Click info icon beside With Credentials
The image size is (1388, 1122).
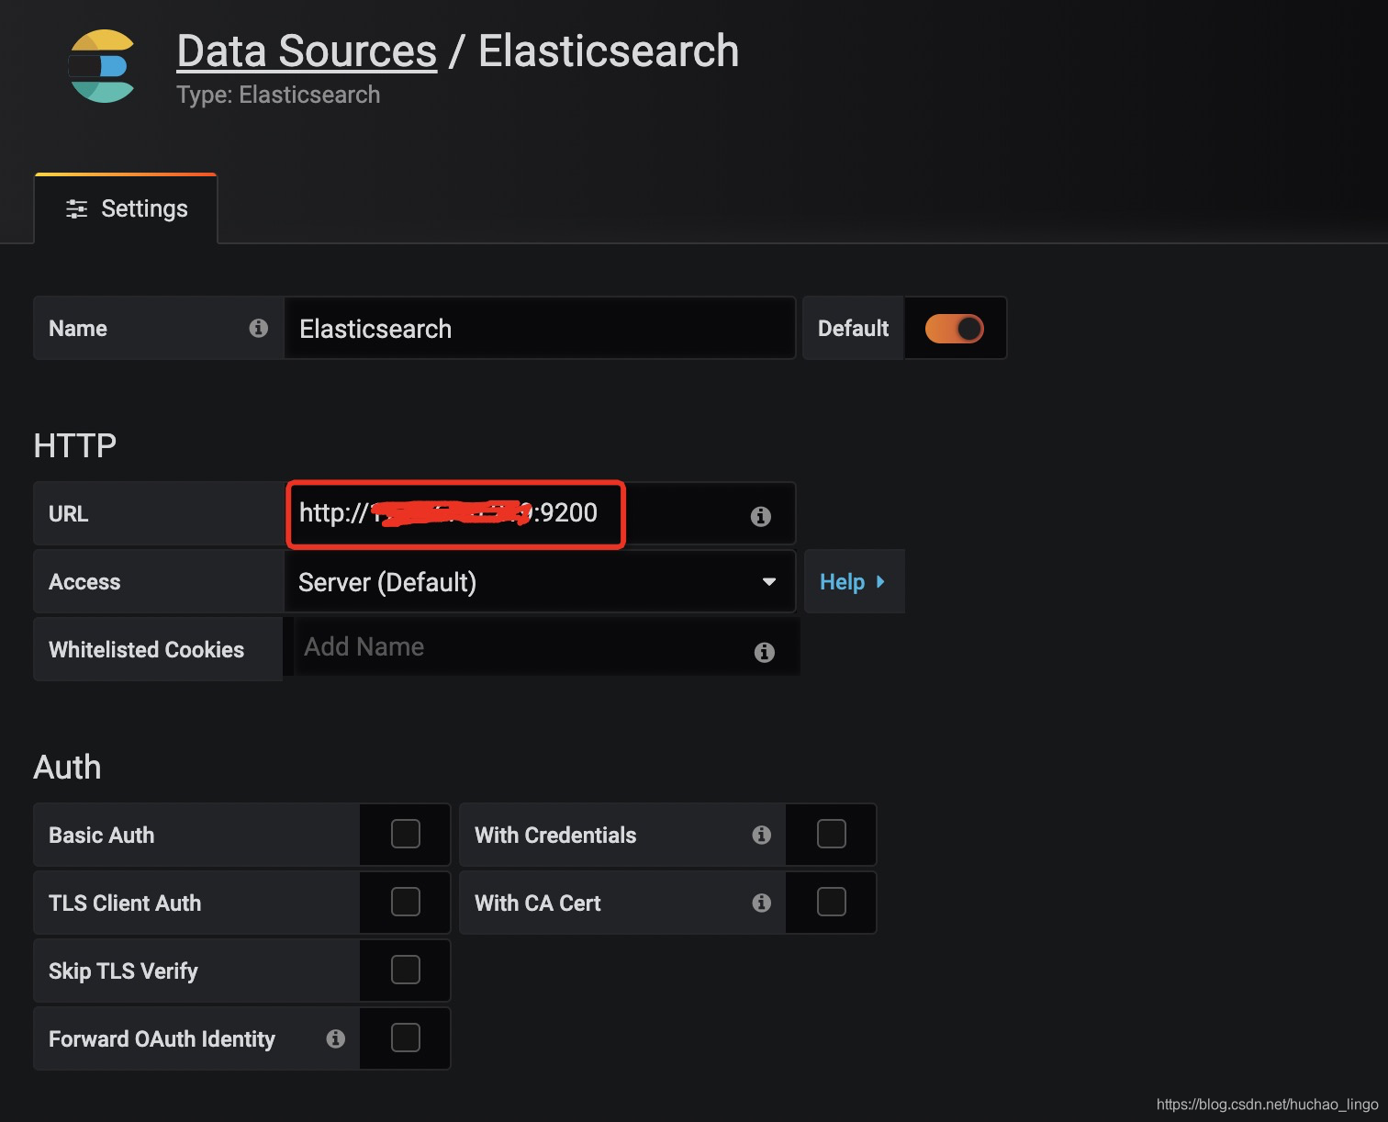761,835
